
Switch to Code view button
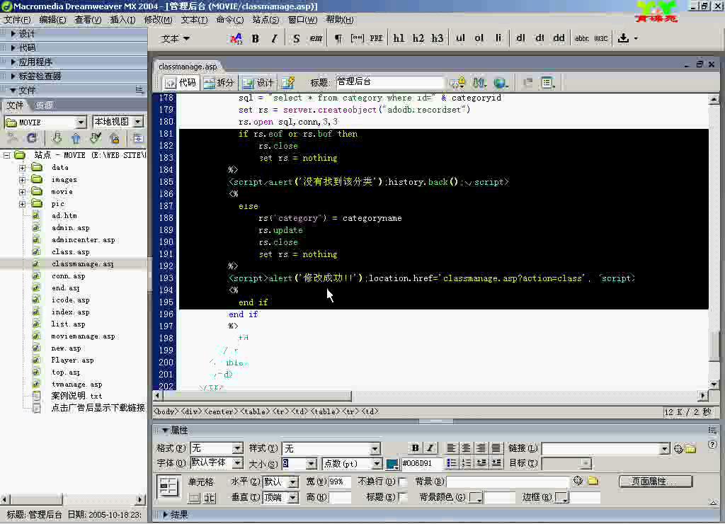tap(181, 83)
